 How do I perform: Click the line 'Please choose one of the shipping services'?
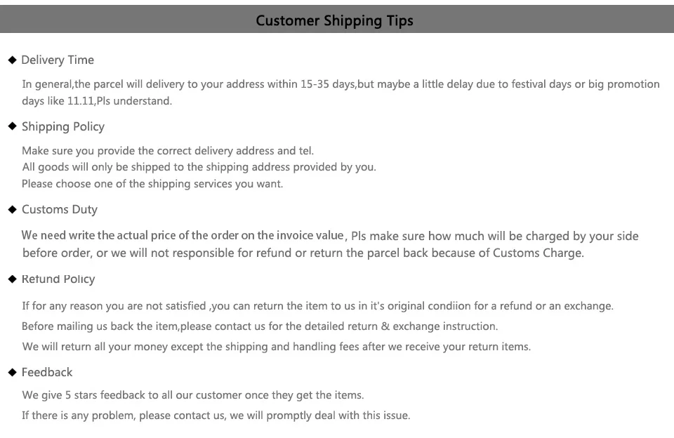(x=152, y=184)
